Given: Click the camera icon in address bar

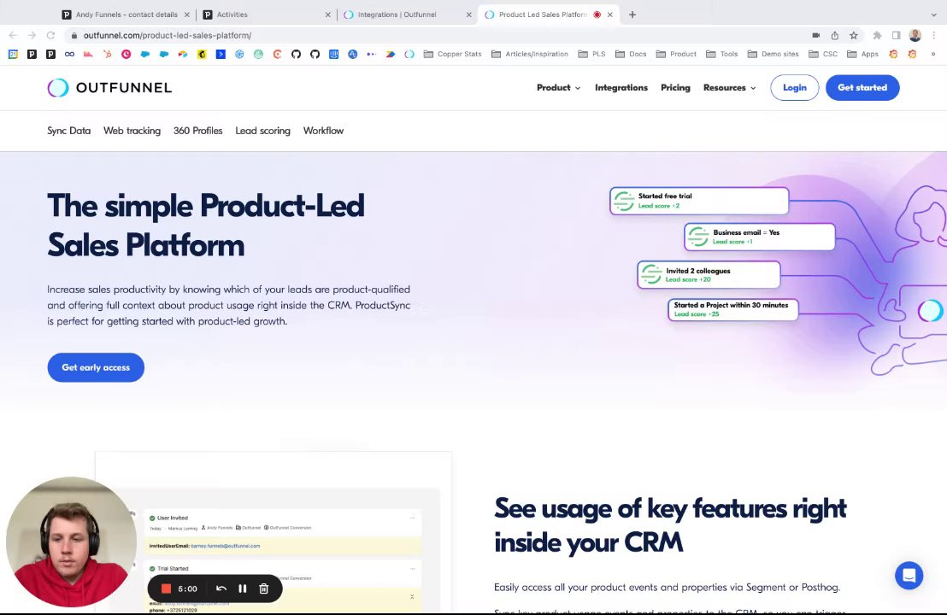Looking at the screenshot, I should click(x=816, y=35).
